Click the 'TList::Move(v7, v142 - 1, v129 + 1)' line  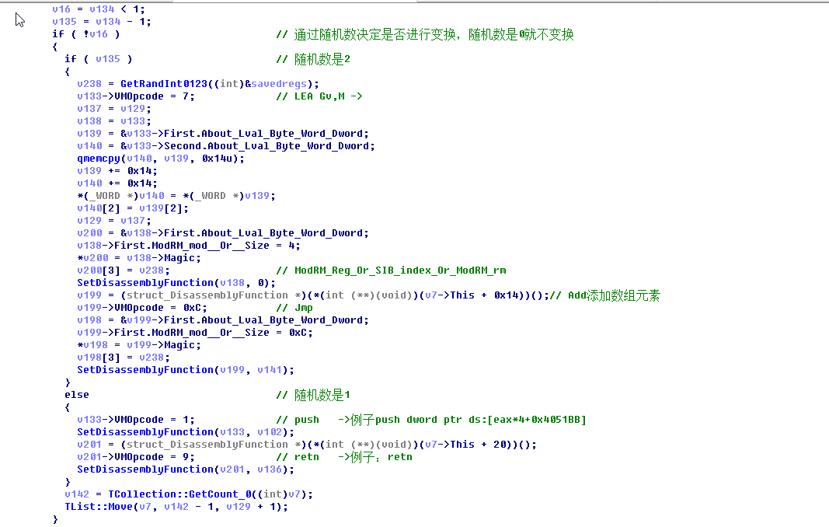(x=176, y=506)
